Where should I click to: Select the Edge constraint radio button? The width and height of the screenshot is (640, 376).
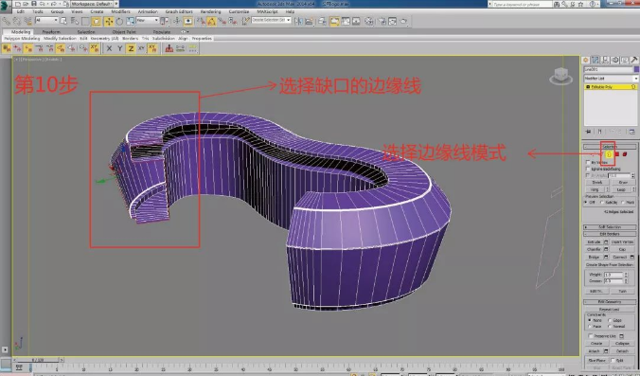(611, 320)
